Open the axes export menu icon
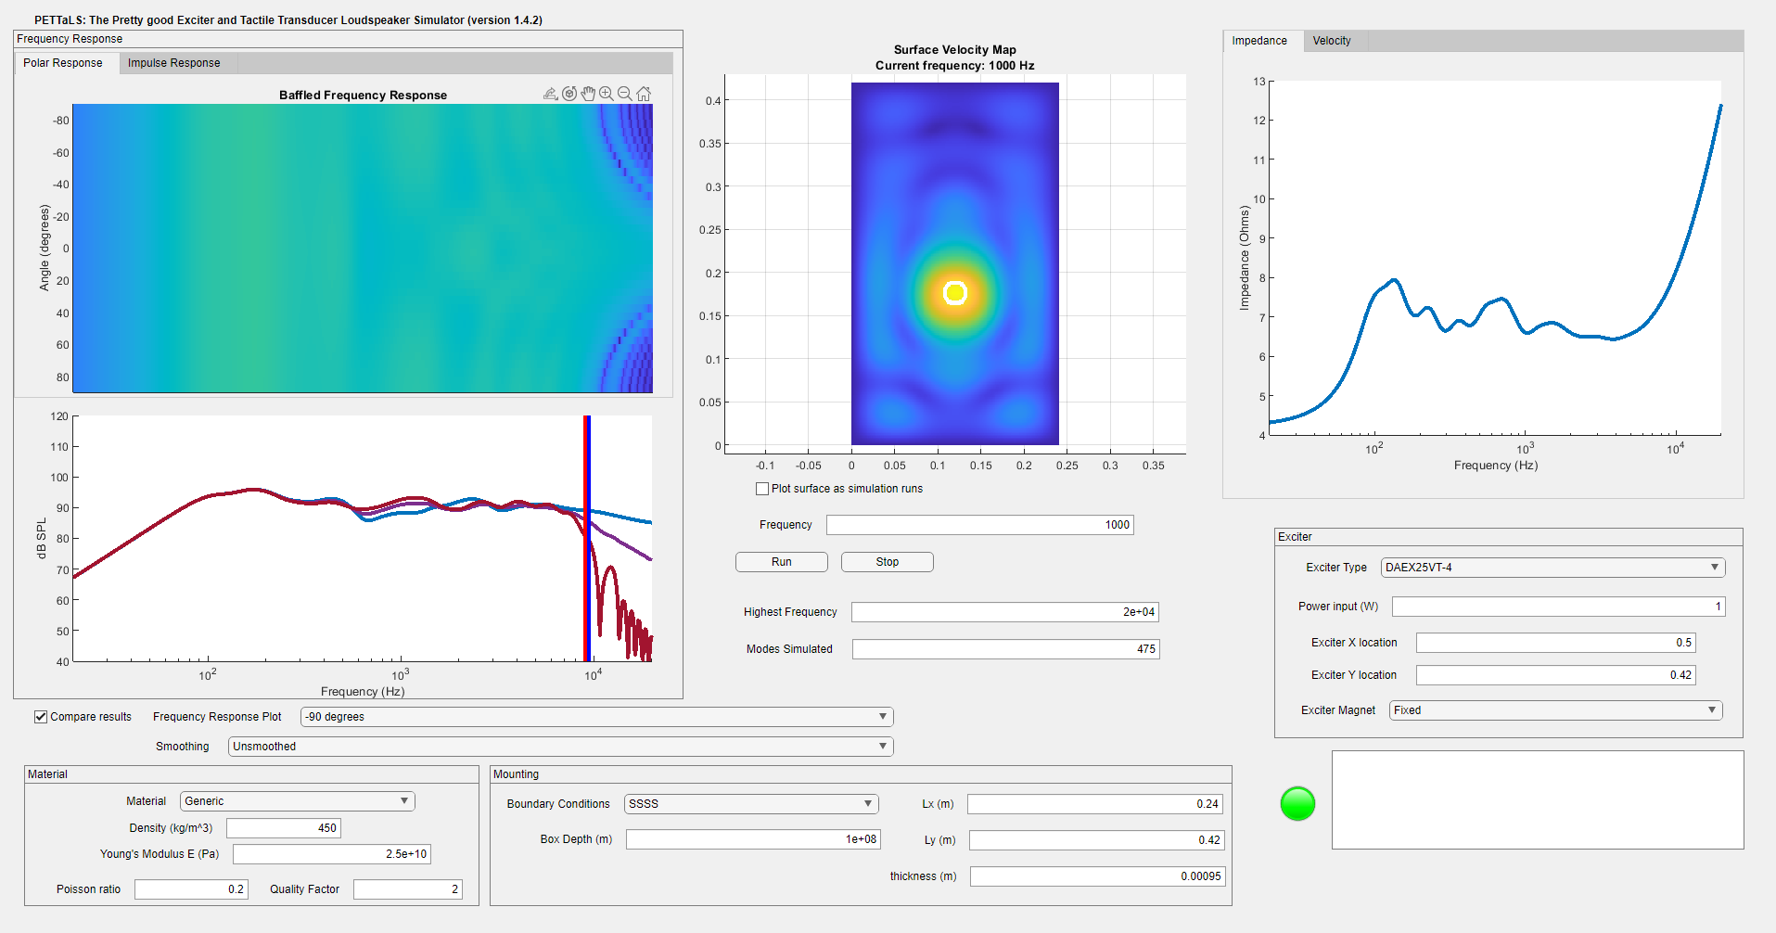1776x933 pixels. (x=551, y=94)
